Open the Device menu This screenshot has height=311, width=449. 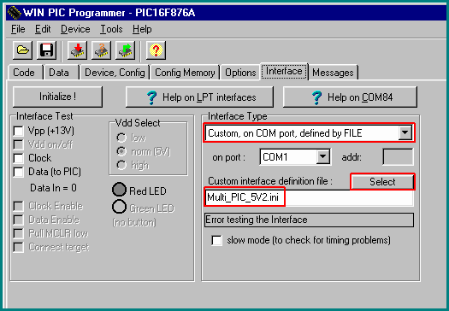[x=75, y=29]
